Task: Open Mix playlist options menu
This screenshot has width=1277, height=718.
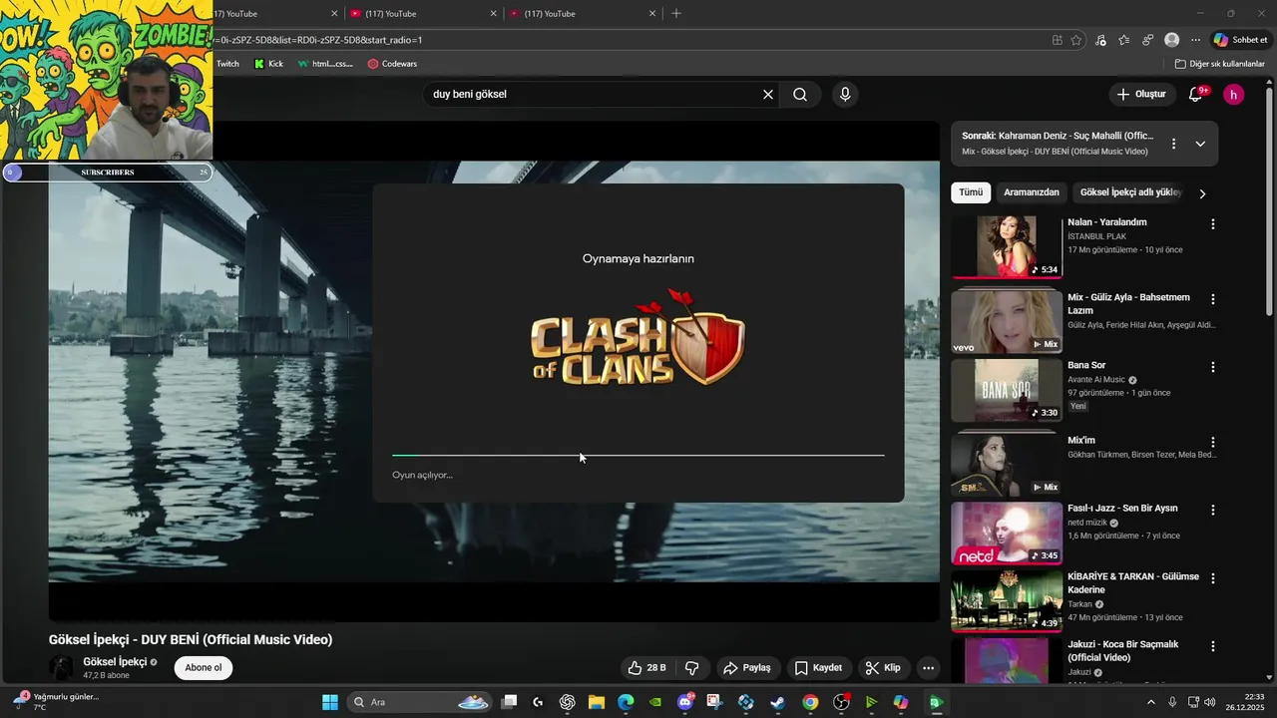Action: click(x=1173, y=144)
